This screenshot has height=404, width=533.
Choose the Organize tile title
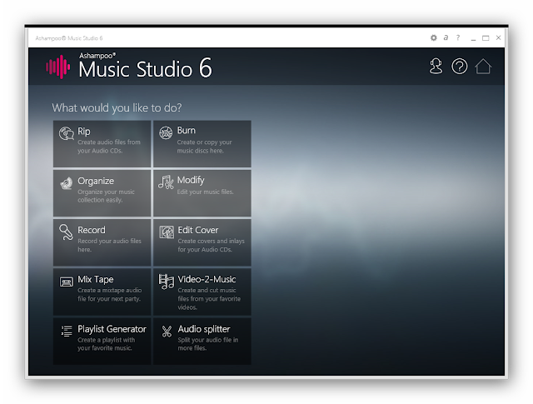point(96,181)
